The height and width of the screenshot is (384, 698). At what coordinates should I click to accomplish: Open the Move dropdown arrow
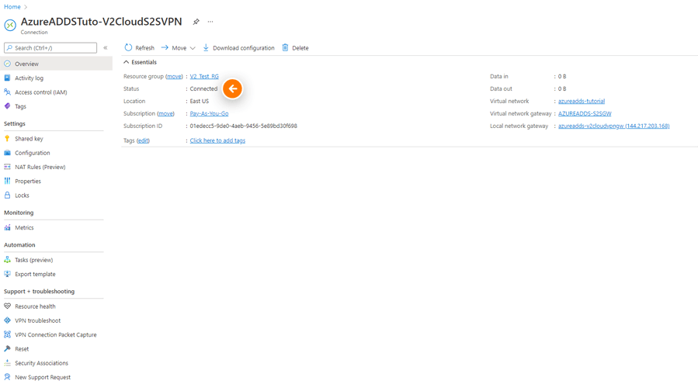pyautogui.click(x=193, y=48)
